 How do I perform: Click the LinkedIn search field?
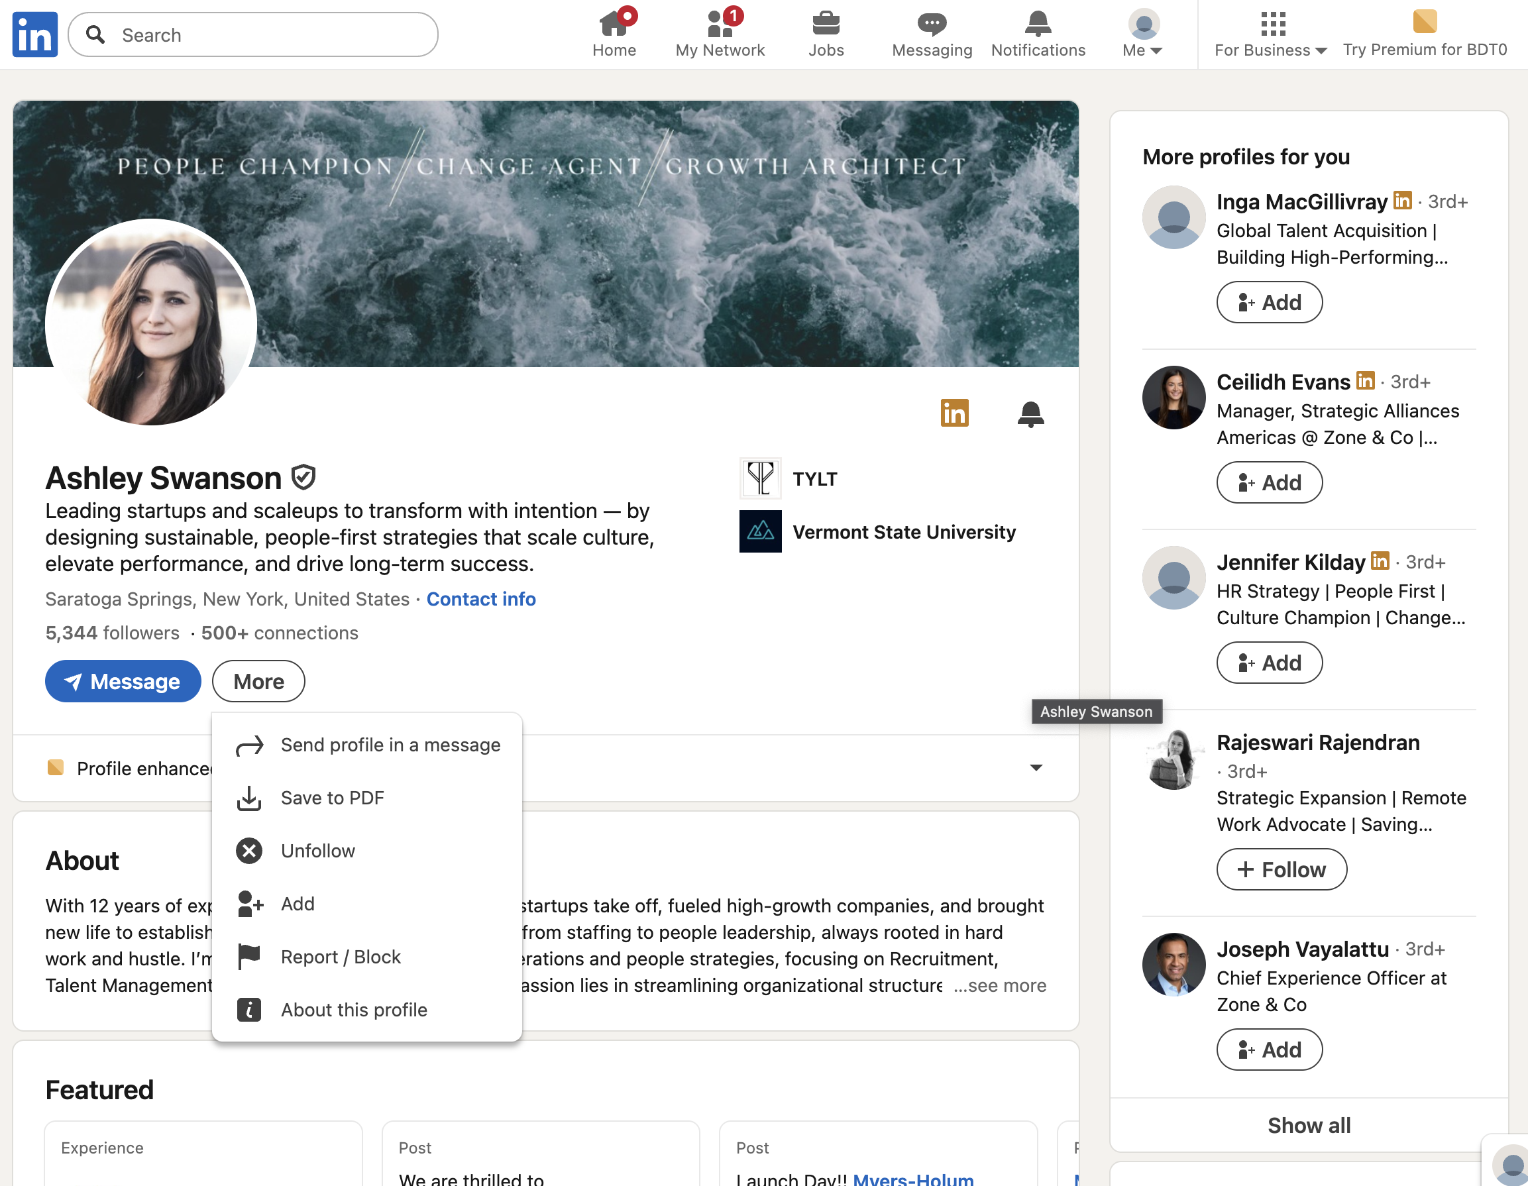(253, 34)
